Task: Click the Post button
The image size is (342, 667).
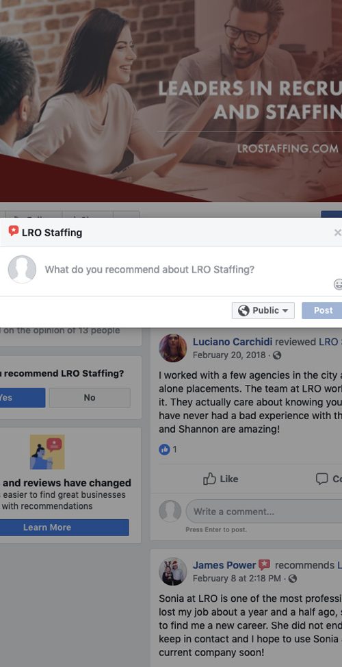Action: (x=322, y=310)
